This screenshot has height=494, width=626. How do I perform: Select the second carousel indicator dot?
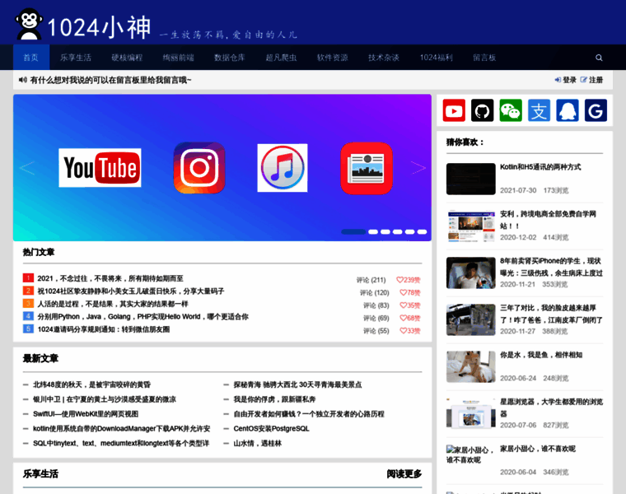click(373, 231)
